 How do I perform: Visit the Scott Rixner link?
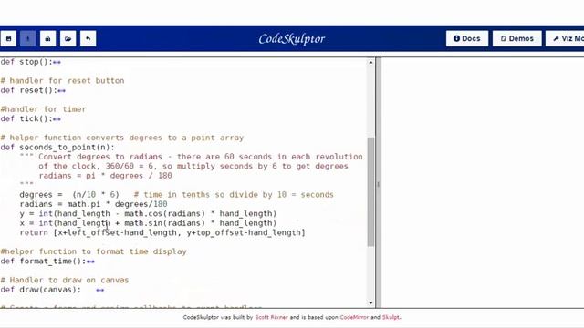click(272, 317)
